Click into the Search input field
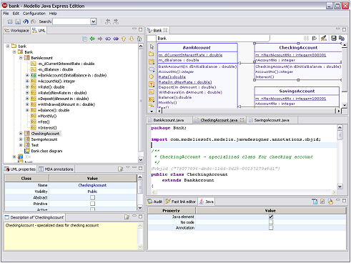The width and height of the screenshot is (351, 263). coord(71,21)
